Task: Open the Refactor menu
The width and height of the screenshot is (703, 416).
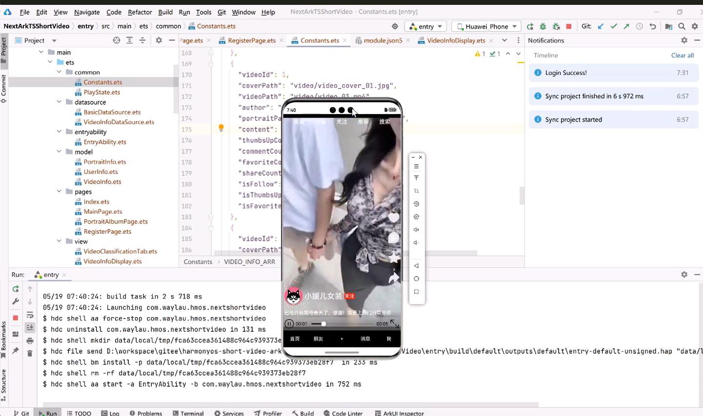Action: 140,12
